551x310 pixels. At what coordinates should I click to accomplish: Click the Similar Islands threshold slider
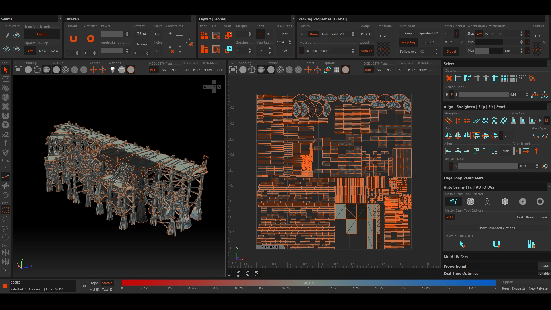pos(484,94)
